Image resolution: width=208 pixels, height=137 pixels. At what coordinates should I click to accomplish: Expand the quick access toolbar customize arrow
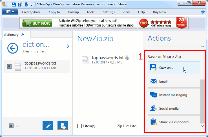[32, 5]
